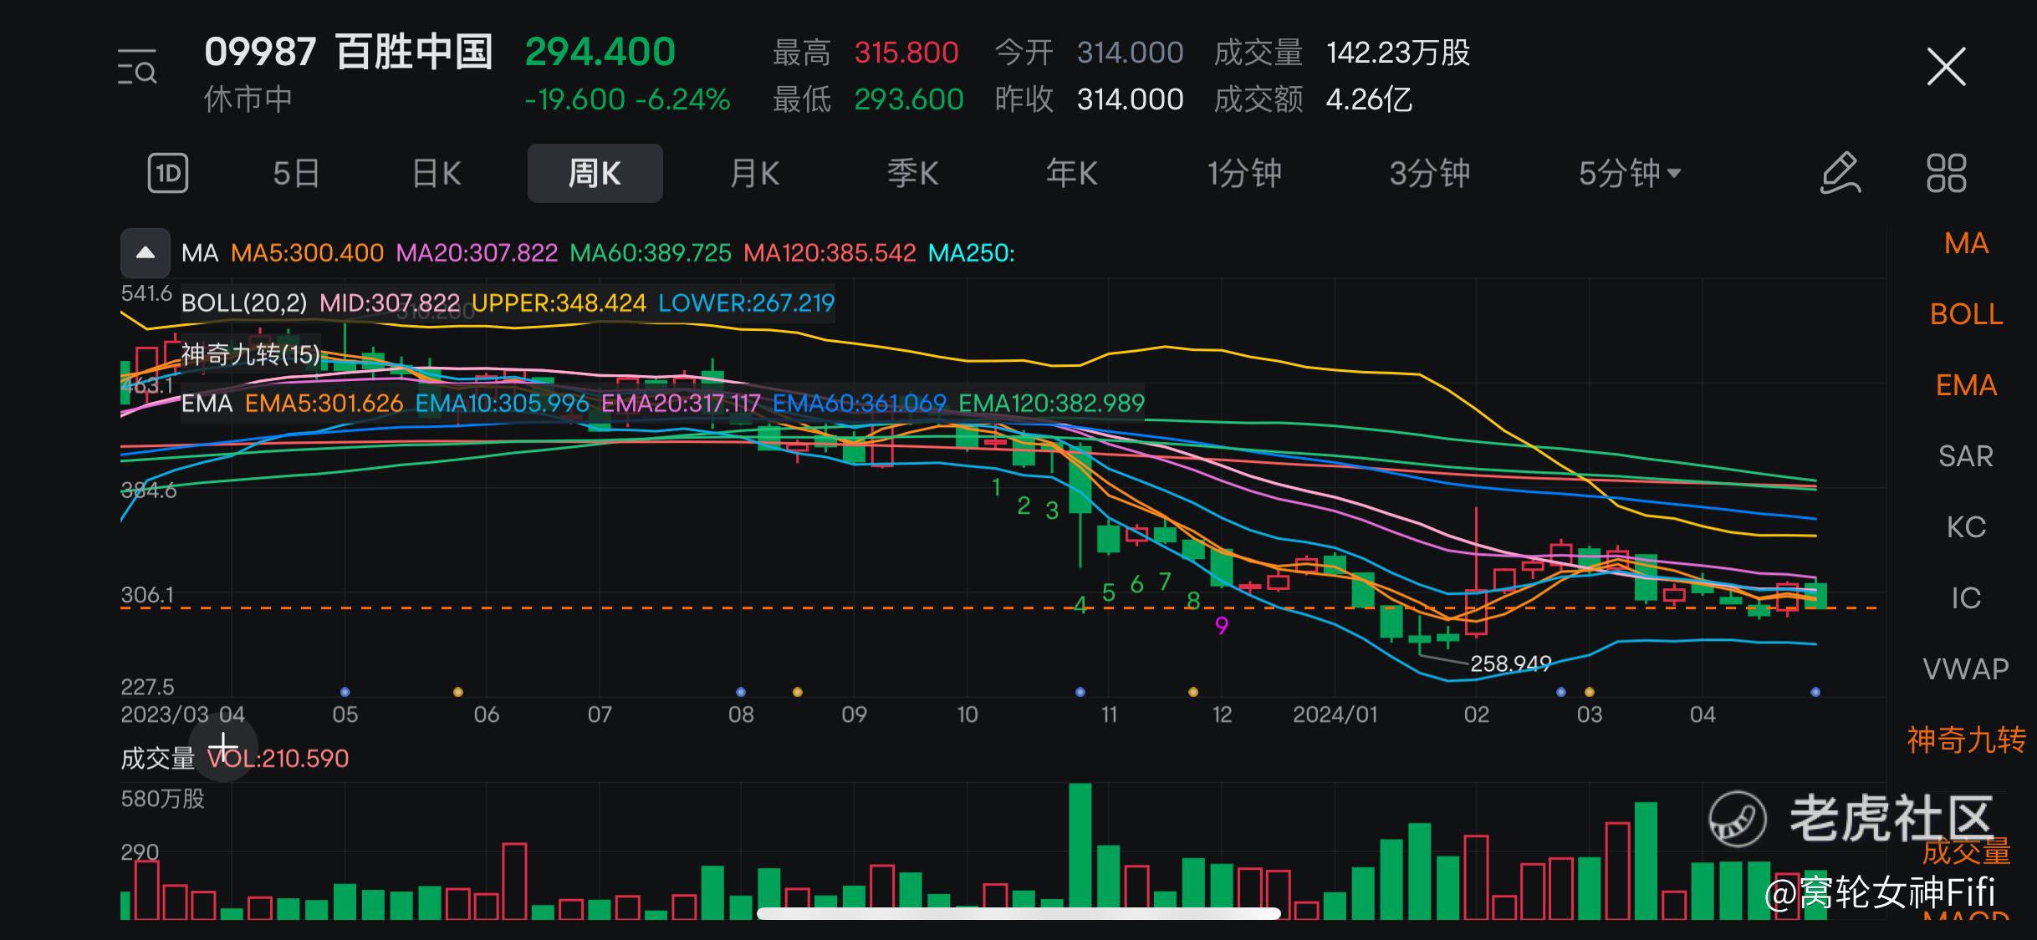Click the UPPER:348.424 Bollinger value

coord(559,302)
